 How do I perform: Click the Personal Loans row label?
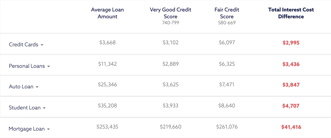tap(27, 66)
